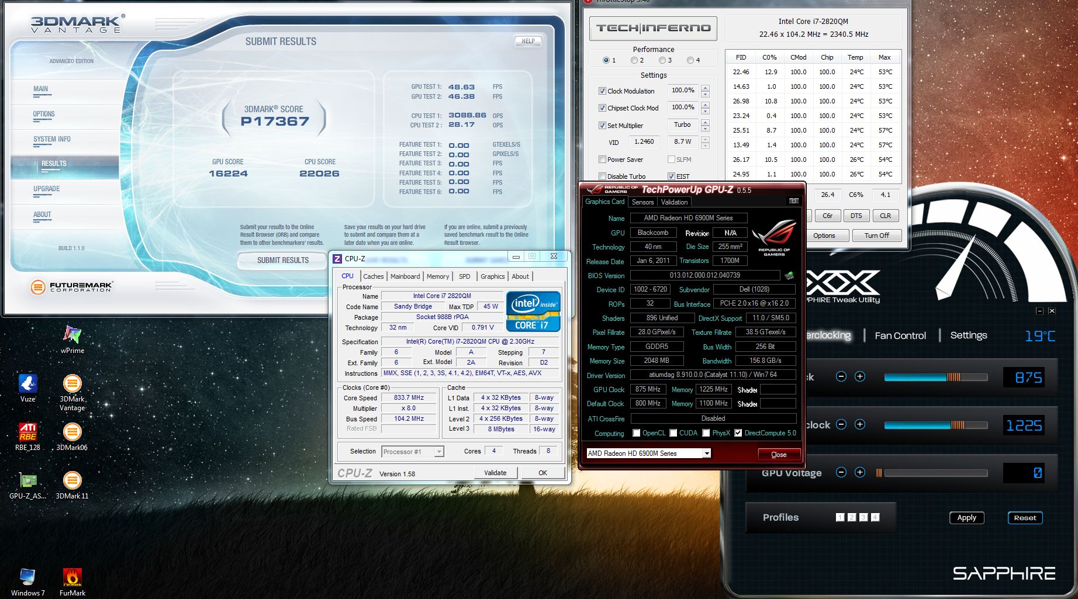Adjust Chipset Clock Mod percentage stepper
This screenshot has height=599, width=1078.
click(706, 108)
